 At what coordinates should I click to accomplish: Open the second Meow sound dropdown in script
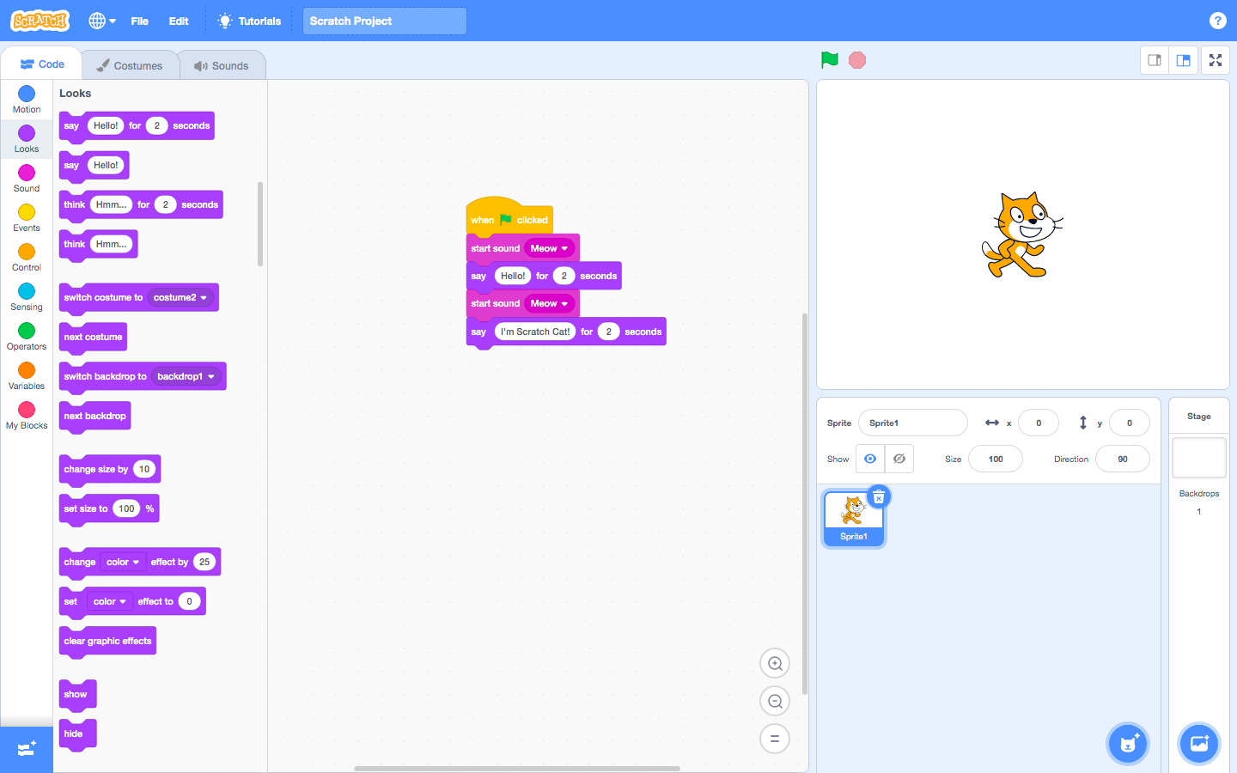coord(549,303)
